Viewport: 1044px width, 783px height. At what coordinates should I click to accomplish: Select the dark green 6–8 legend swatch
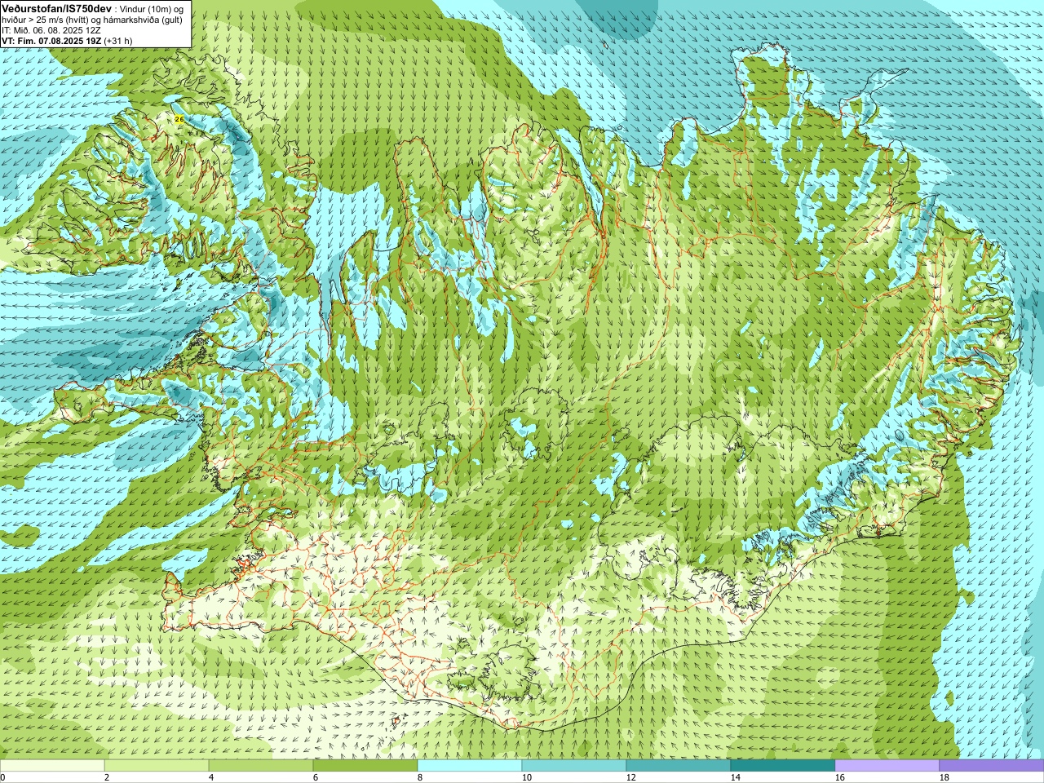[365, 766]
